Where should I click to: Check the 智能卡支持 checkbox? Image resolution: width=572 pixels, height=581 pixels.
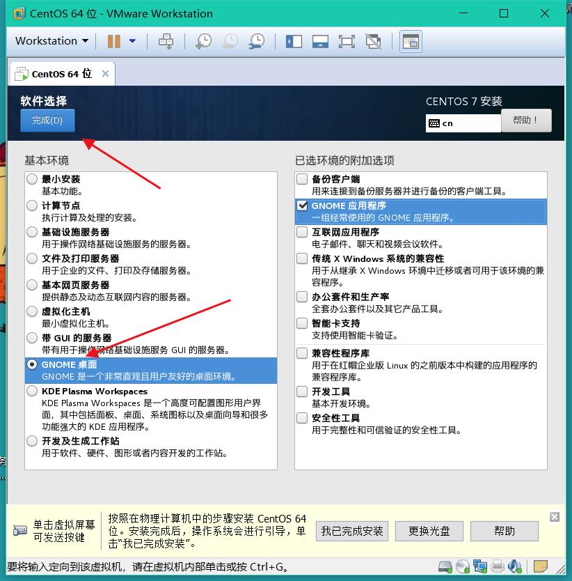[x=302, y=323]
